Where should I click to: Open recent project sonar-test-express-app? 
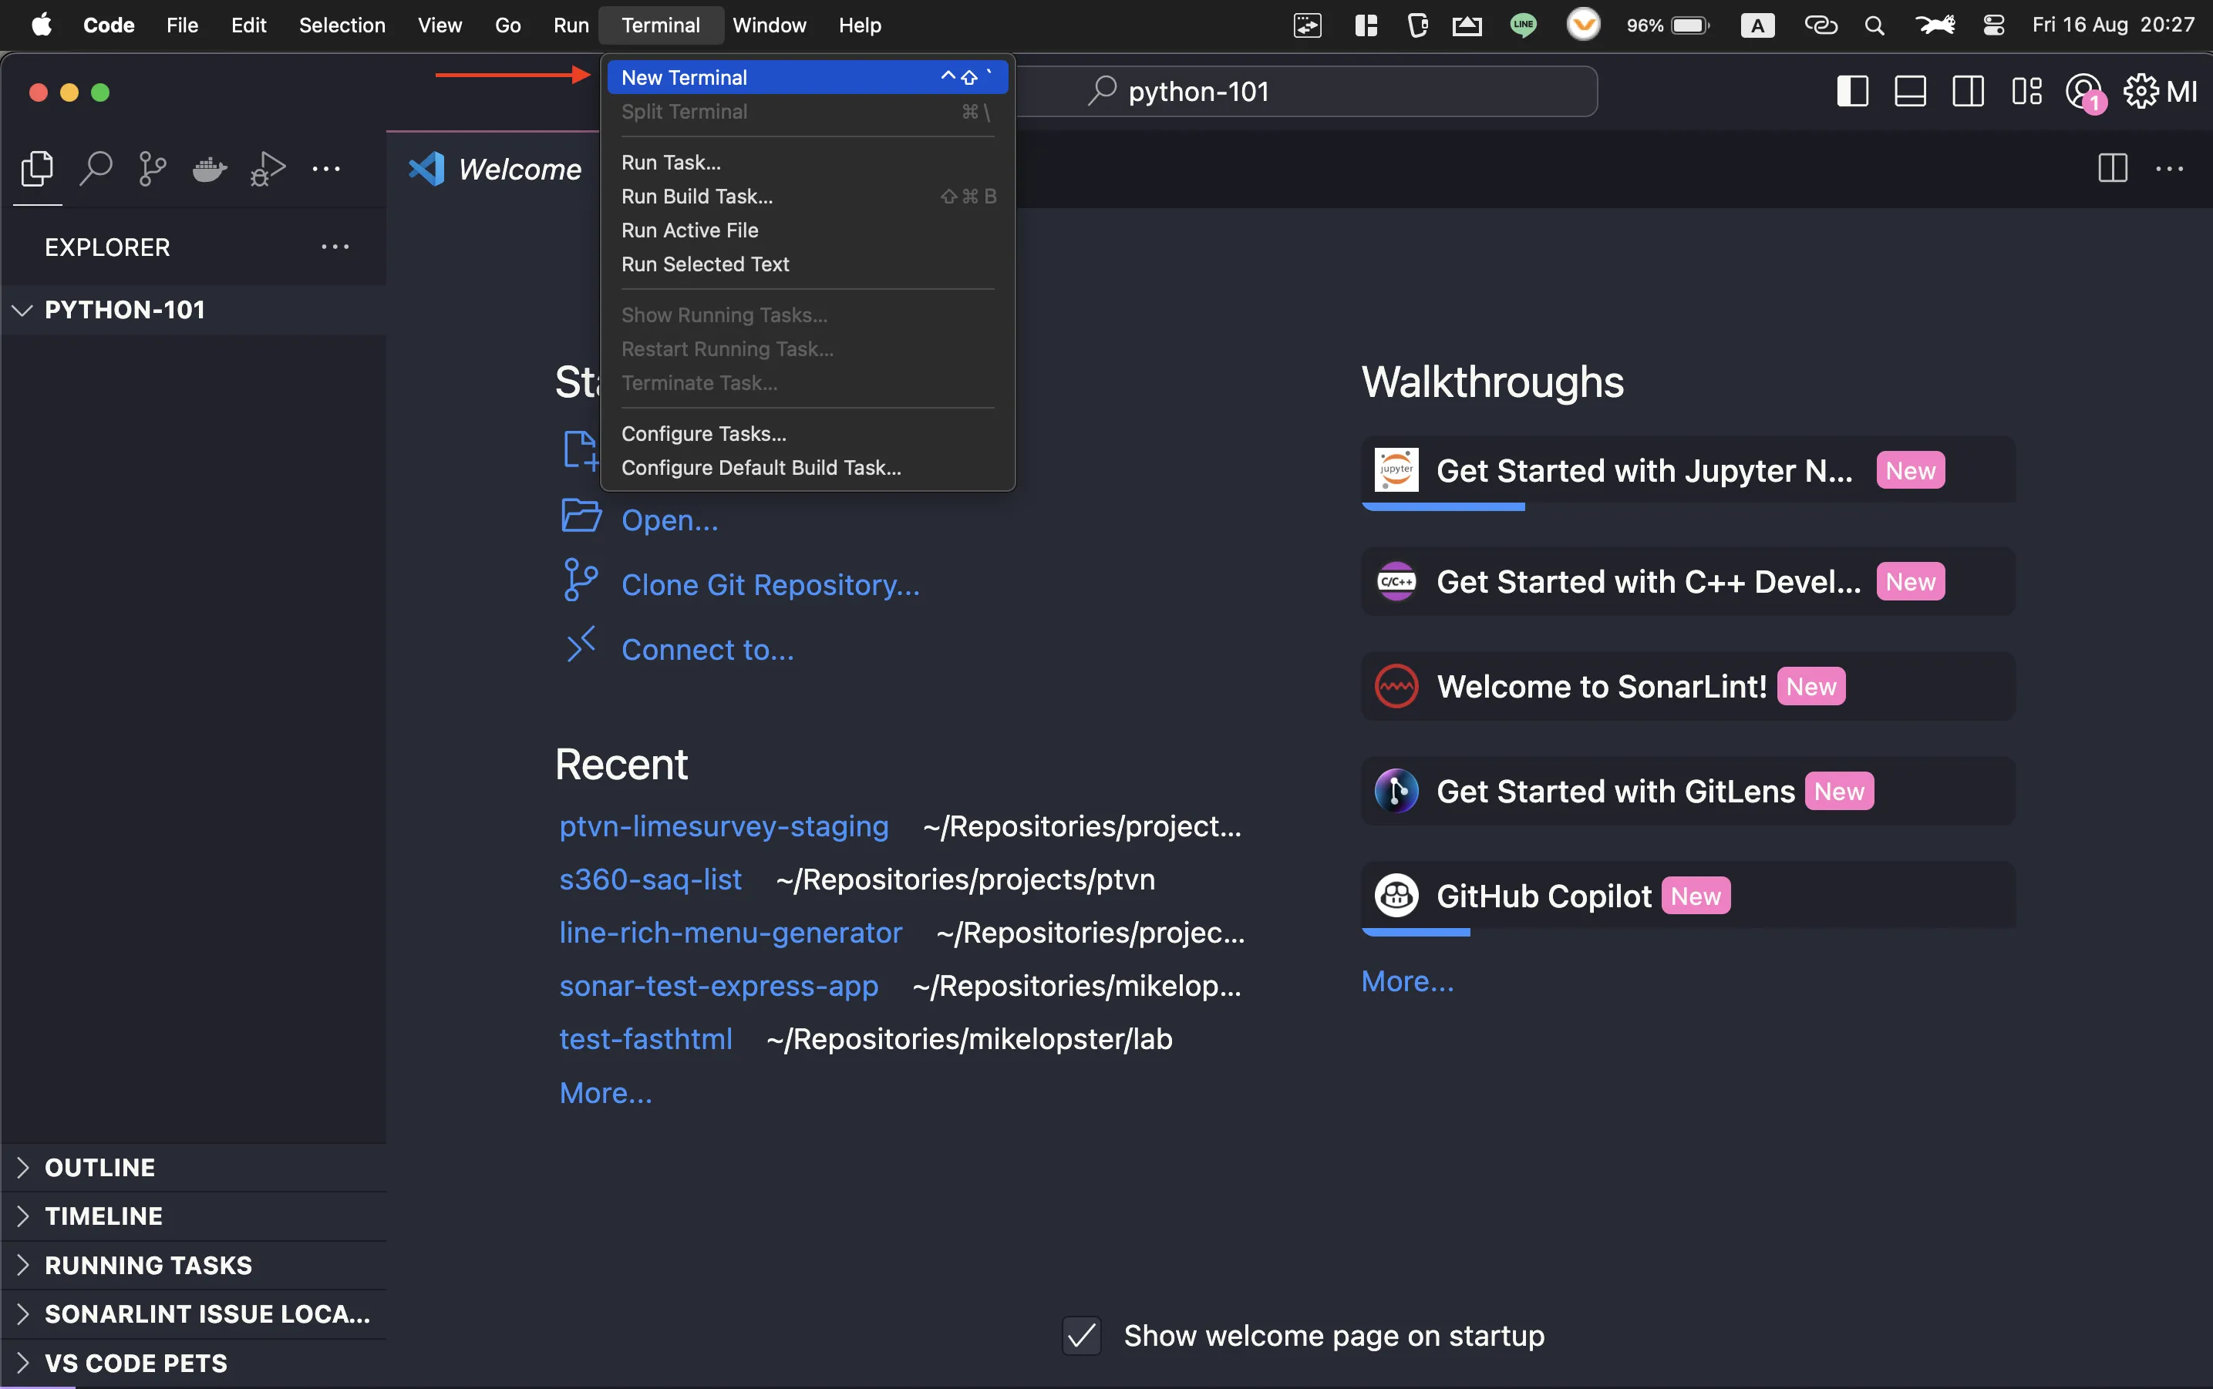click(719, 986)
